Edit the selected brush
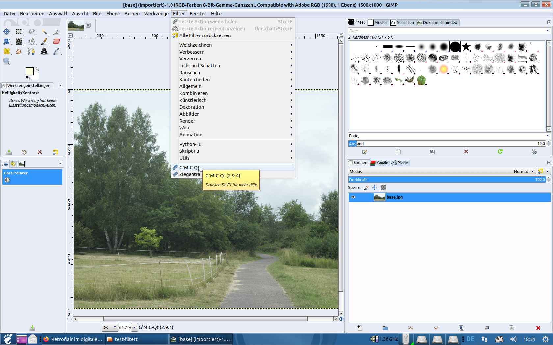This screenshot has width=553, height=345. coord(365,151)
